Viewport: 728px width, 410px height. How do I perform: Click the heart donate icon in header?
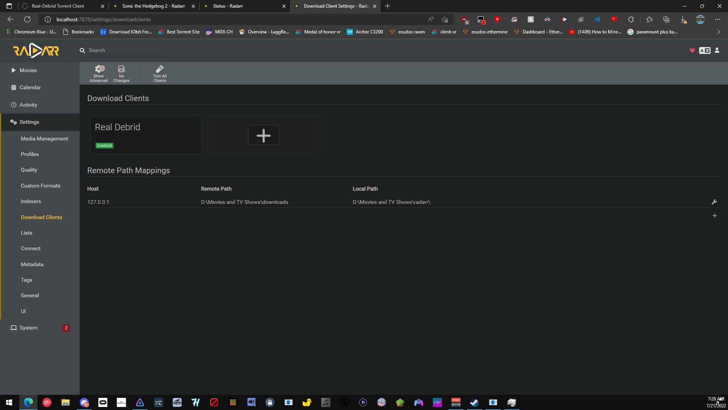click(x=692, y=50)
